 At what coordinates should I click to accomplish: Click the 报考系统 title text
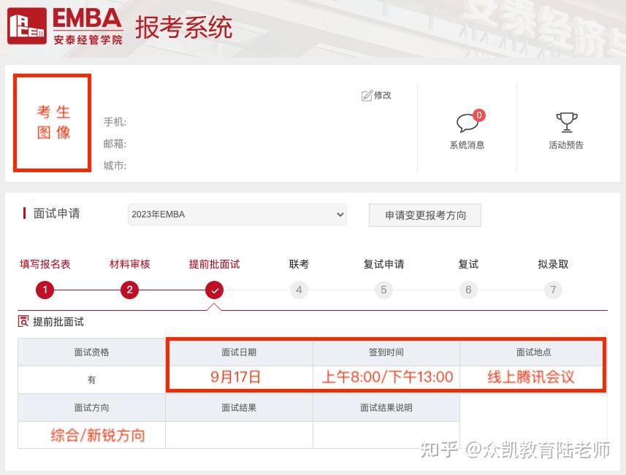(x=183, y=28)
